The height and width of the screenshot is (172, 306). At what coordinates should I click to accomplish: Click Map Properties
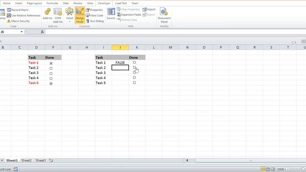pyautogui.click(x=129, y=10)
